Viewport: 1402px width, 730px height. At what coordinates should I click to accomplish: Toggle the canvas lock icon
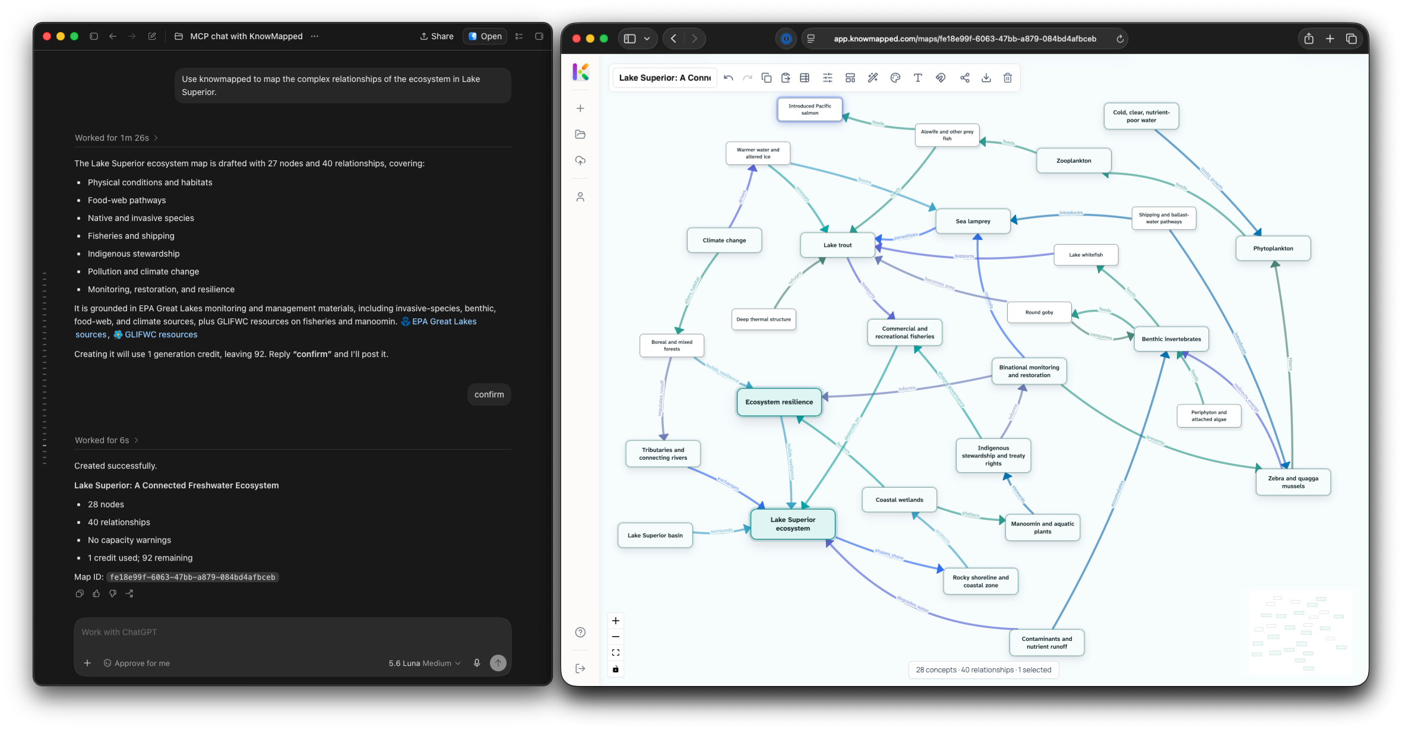tap(616, 669)
